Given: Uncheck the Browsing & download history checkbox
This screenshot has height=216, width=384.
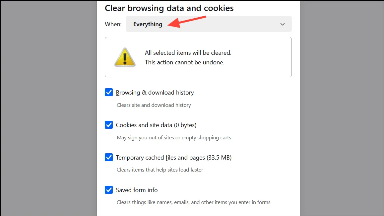Looking at the screenshot, I should click(x=109, y=93).
